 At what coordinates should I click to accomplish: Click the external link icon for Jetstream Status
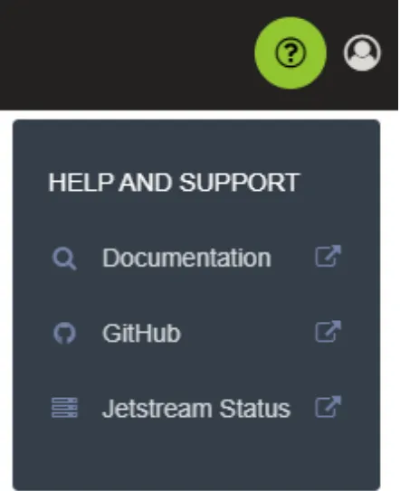[328, 407]
